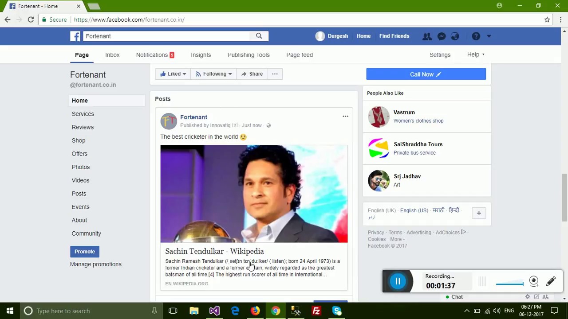Screen dimensions: 568x319
Task: Expand footer More dropdown
Action: (x=398, y=239)
